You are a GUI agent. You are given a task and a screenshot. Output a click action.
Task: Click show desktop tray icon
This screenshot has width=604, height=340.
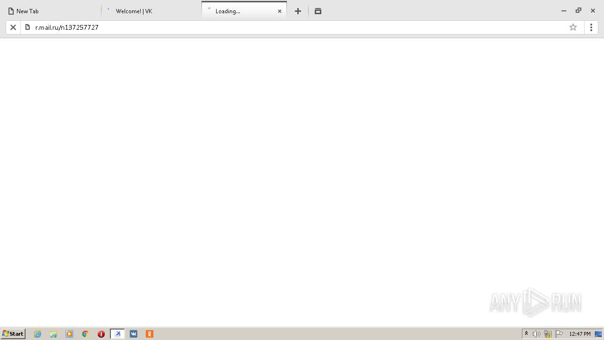click(599, 334)
